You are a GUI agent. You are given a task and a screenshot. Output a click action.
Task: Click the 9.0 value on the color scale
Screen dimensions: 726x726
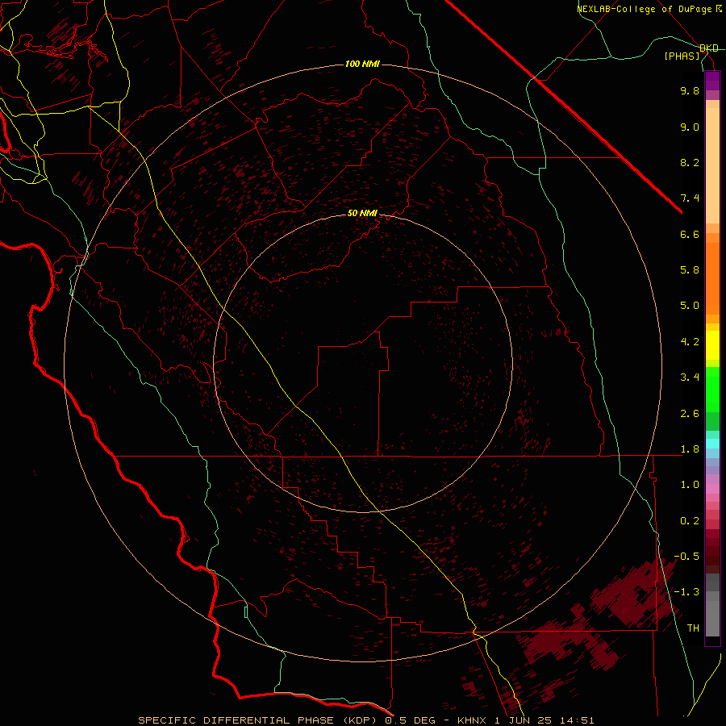click(690, 127)
